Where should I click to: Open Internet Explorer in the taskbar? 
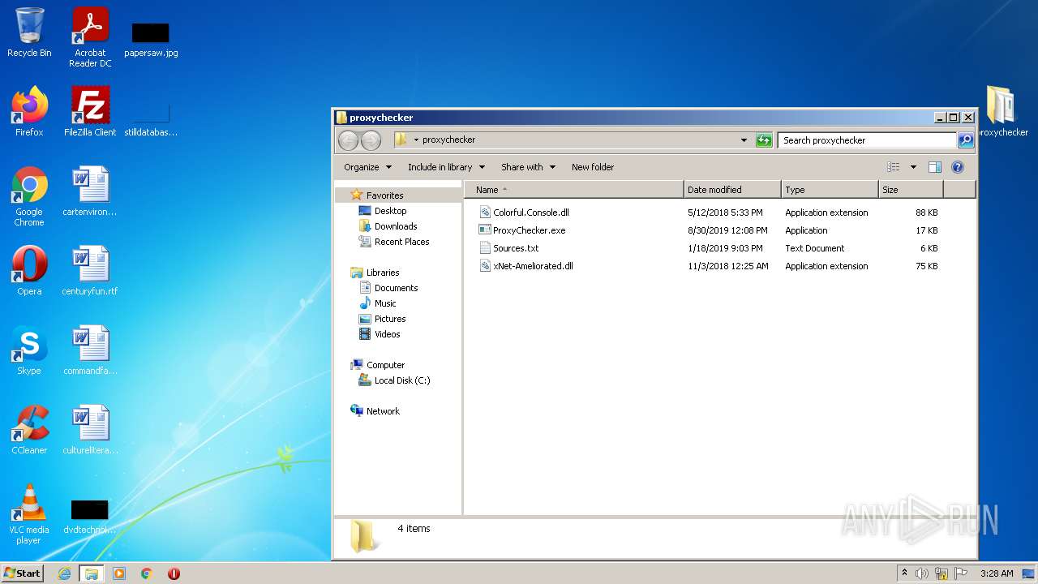(64, 573)
